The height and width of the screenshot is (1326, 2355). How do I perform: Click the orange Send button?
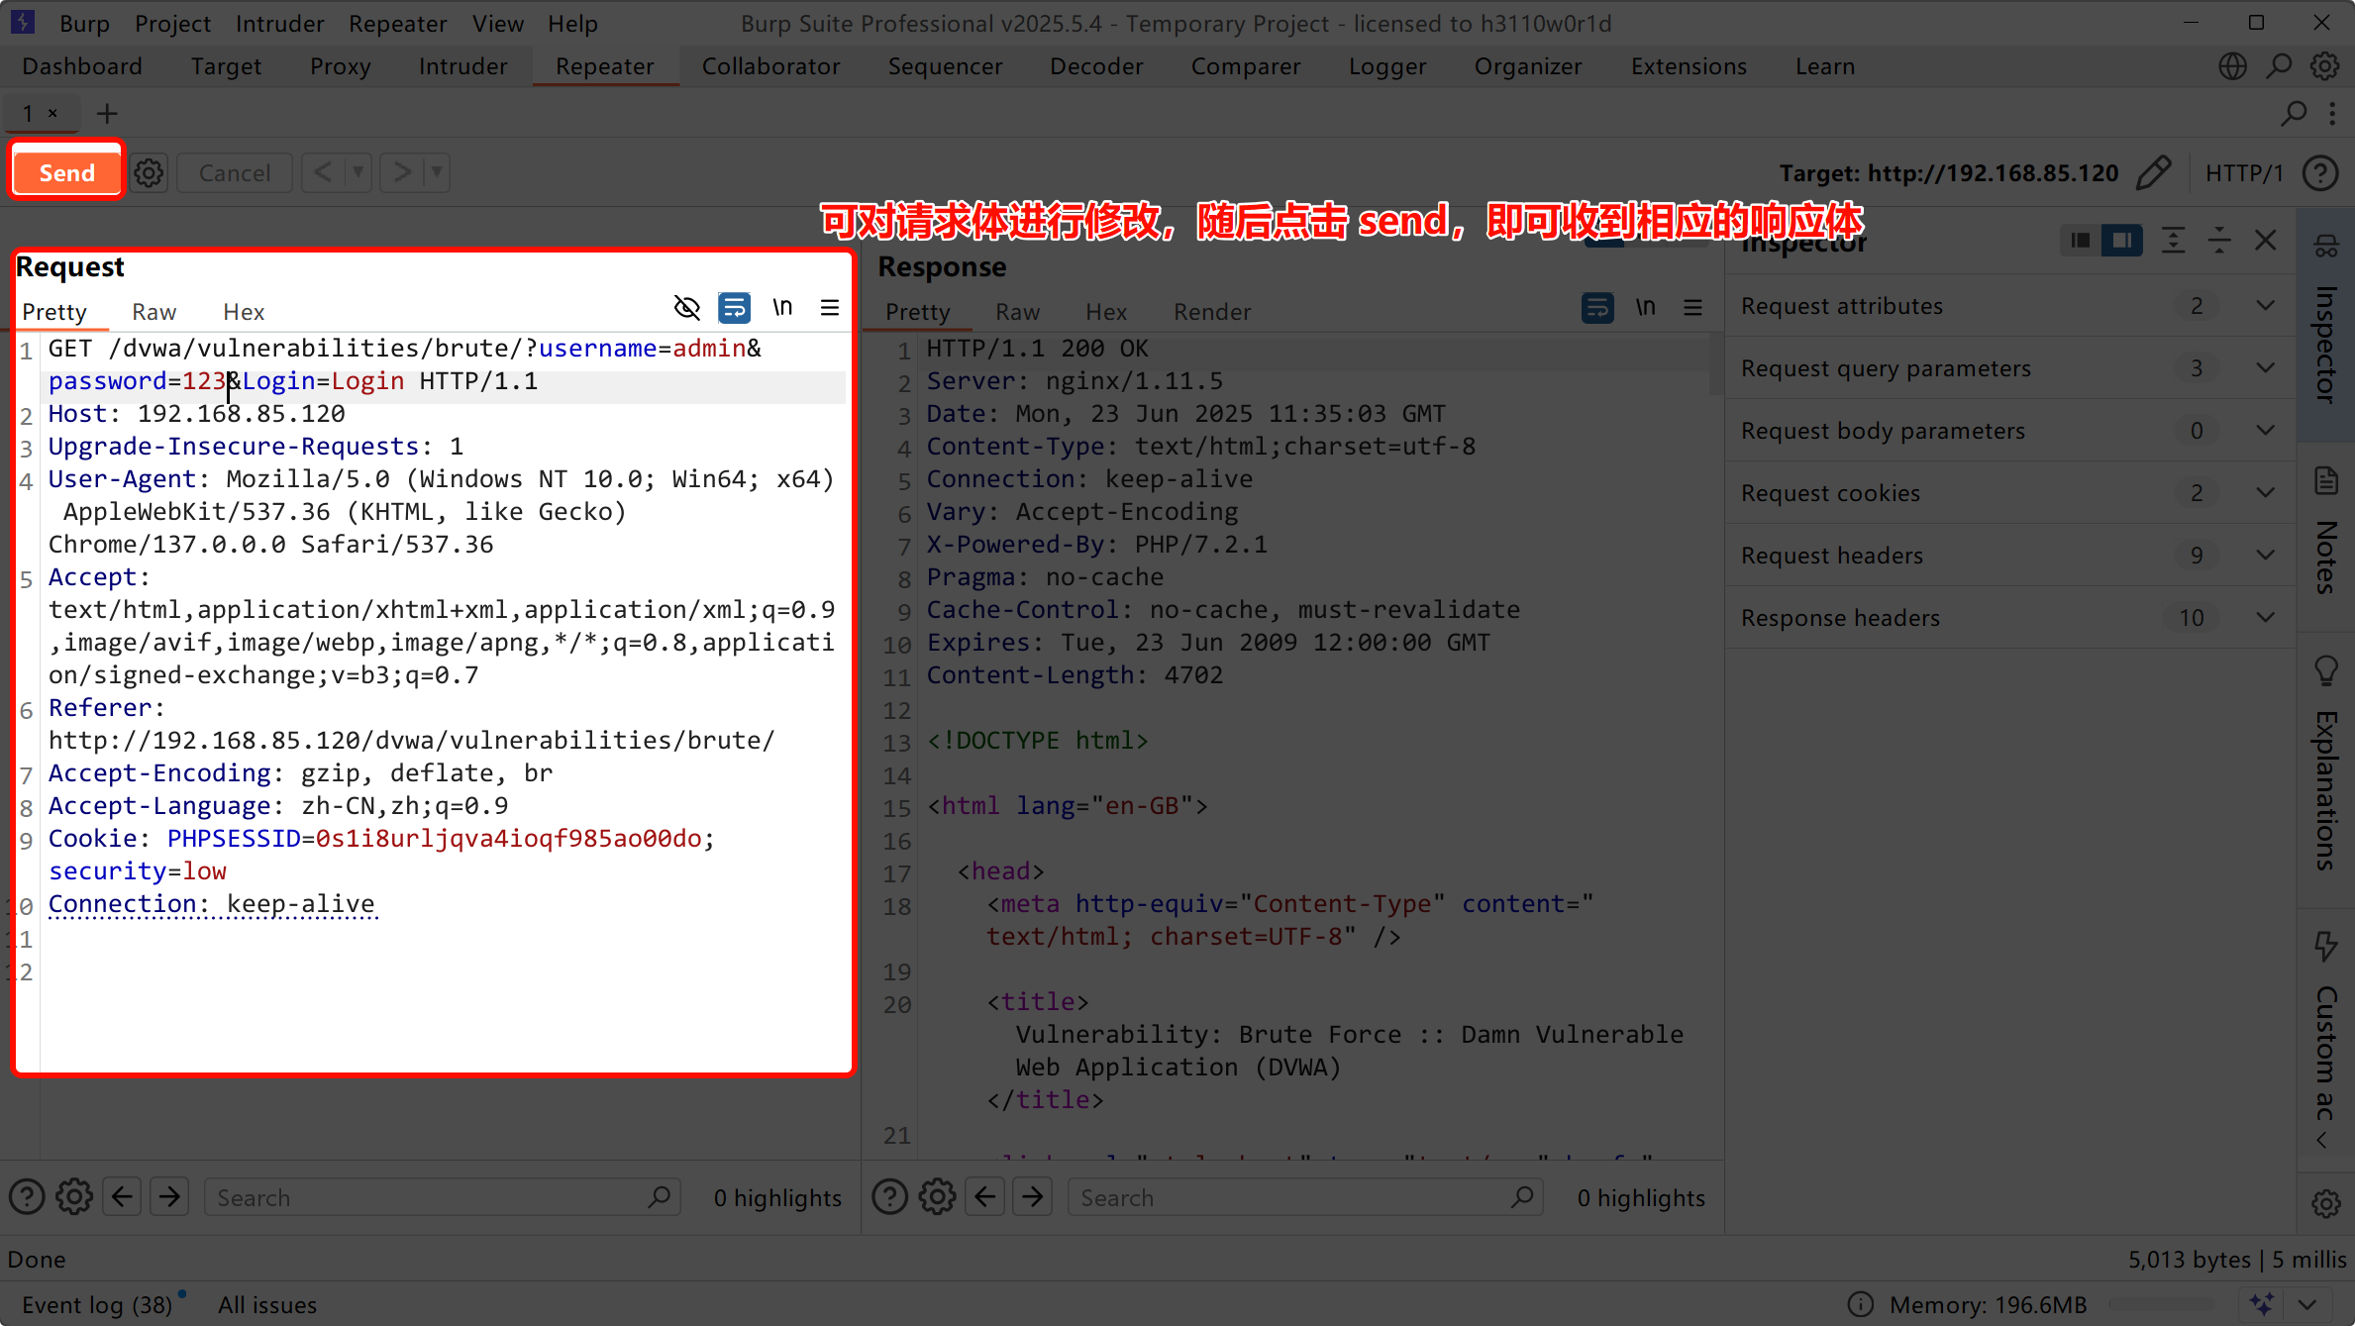pyautogui.click(x=66, y=172)
